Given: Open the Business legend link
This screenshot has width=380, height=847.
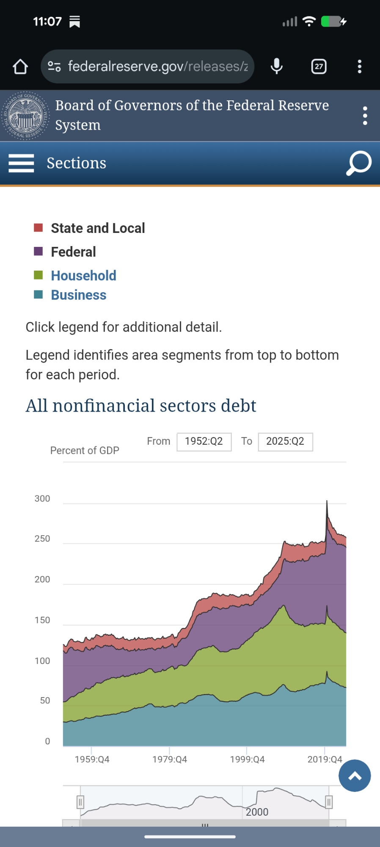Looking at the screenshot, I should [79, 295].
